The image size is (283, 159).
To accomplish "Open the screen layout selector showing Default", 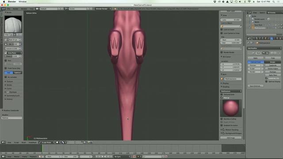I will click(x=49, y=9).
